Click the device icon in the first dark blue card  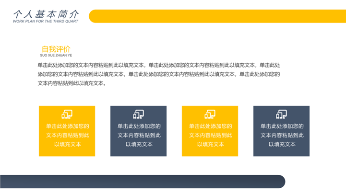tap(138, 114)
